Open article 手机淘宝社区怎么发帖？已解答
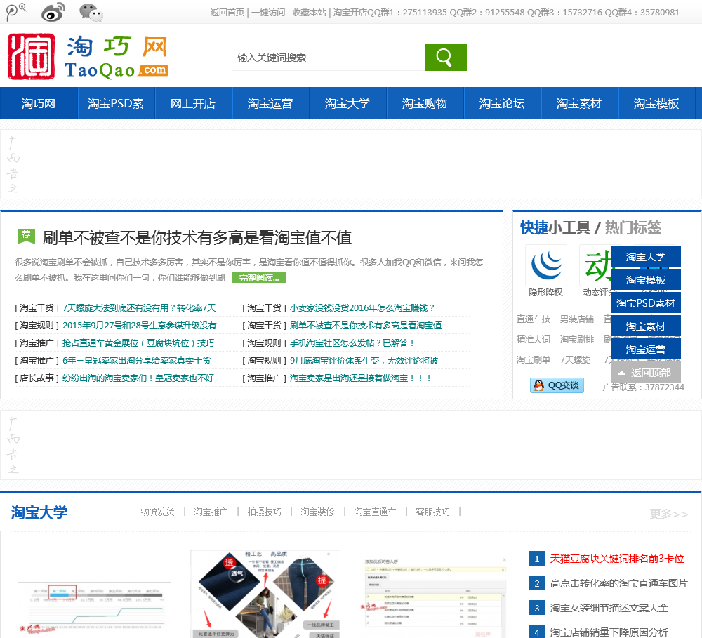The width and height of the screenshot is (702, 638). coord(352,343)
